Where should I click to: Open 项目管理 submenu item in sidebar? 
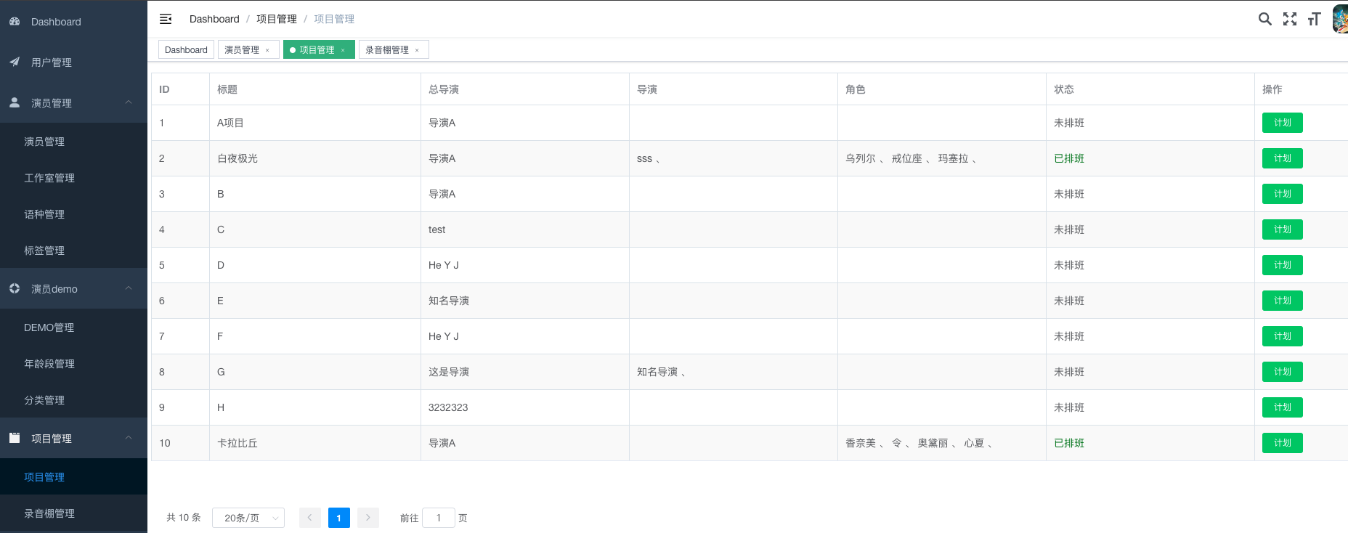point(73,477)
